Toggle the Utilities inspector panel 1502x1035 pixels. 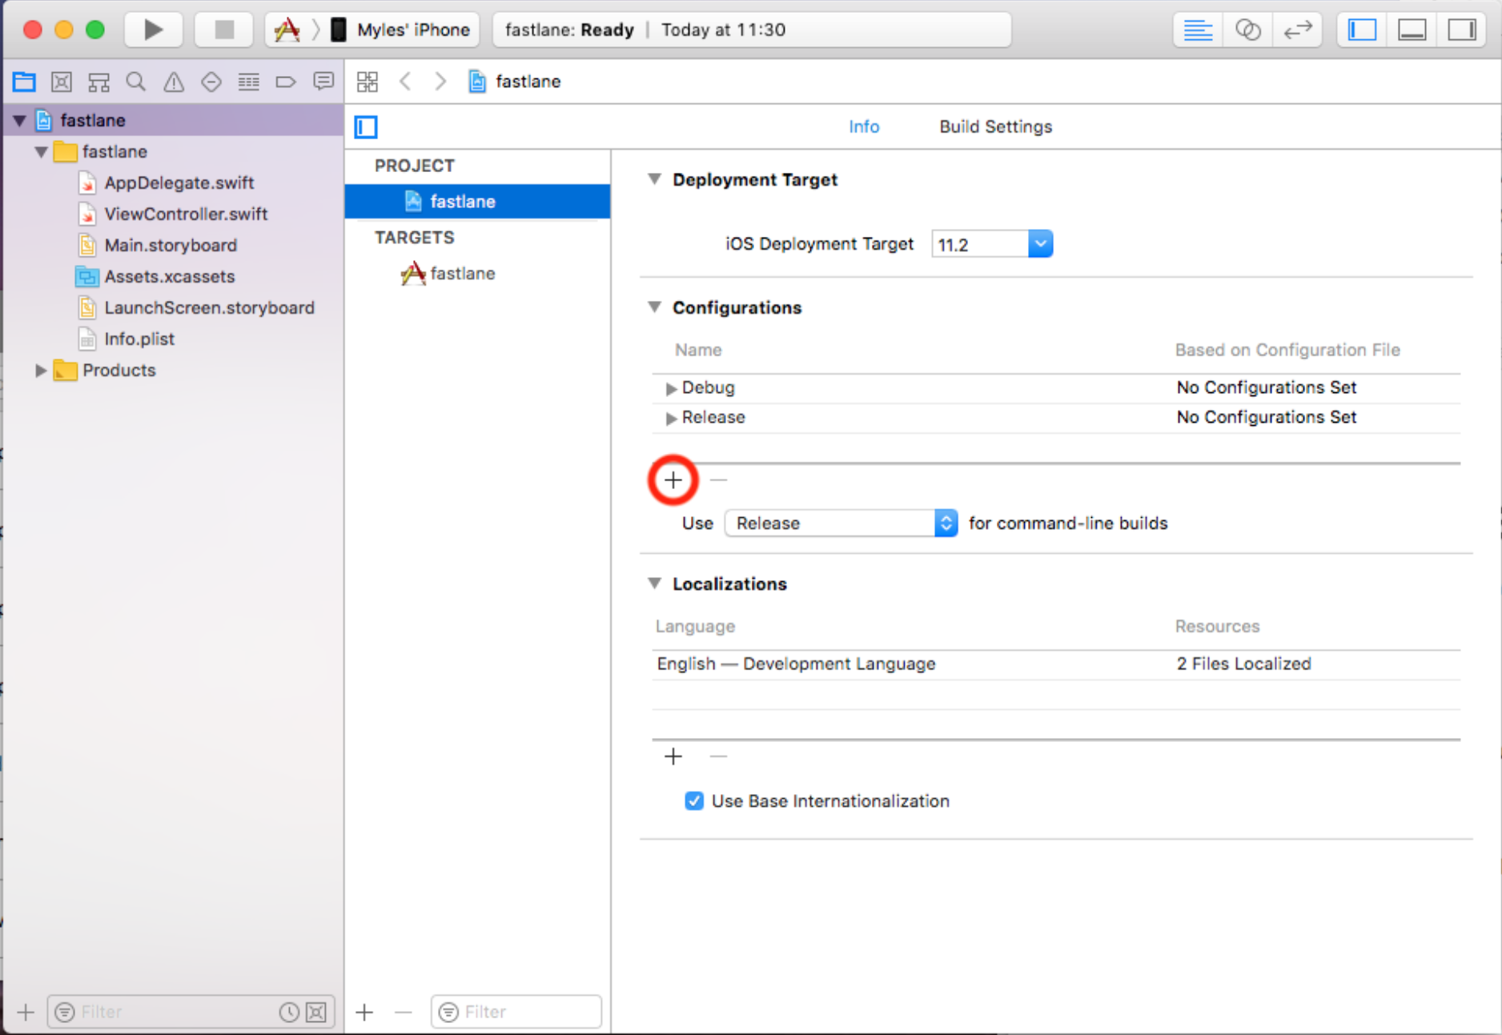click(x=1461, y=30)
